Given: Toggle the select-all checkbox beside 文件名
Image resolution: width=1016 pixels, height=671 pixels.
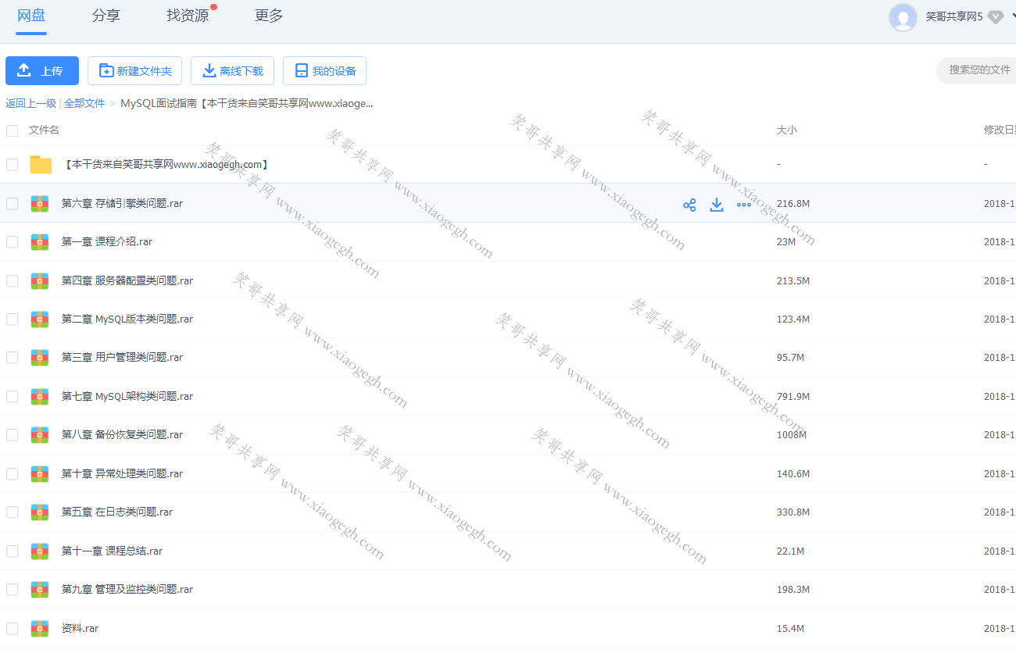Looking at the screenshot, I should click(x=12, y=130).
